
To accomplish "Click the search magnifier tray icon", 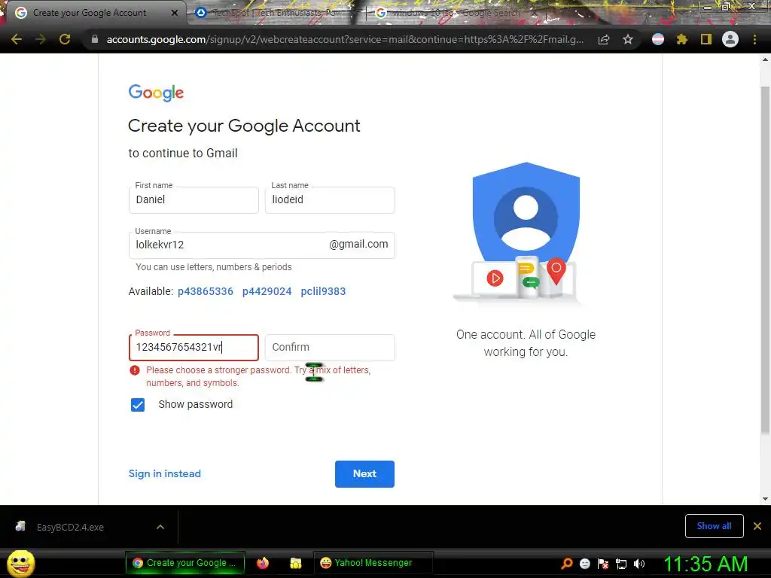I will click(x=567, y=564).
